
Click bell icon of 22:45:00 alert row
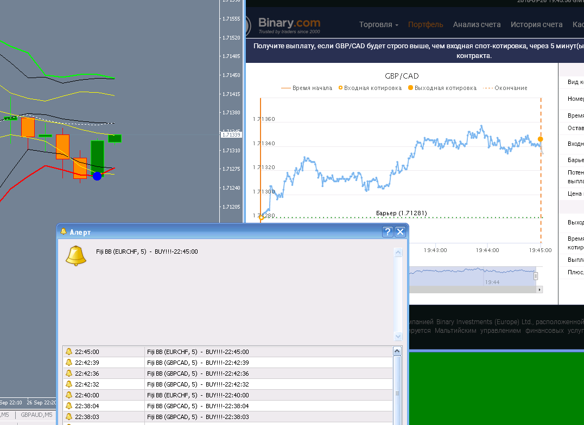[69, 351]
